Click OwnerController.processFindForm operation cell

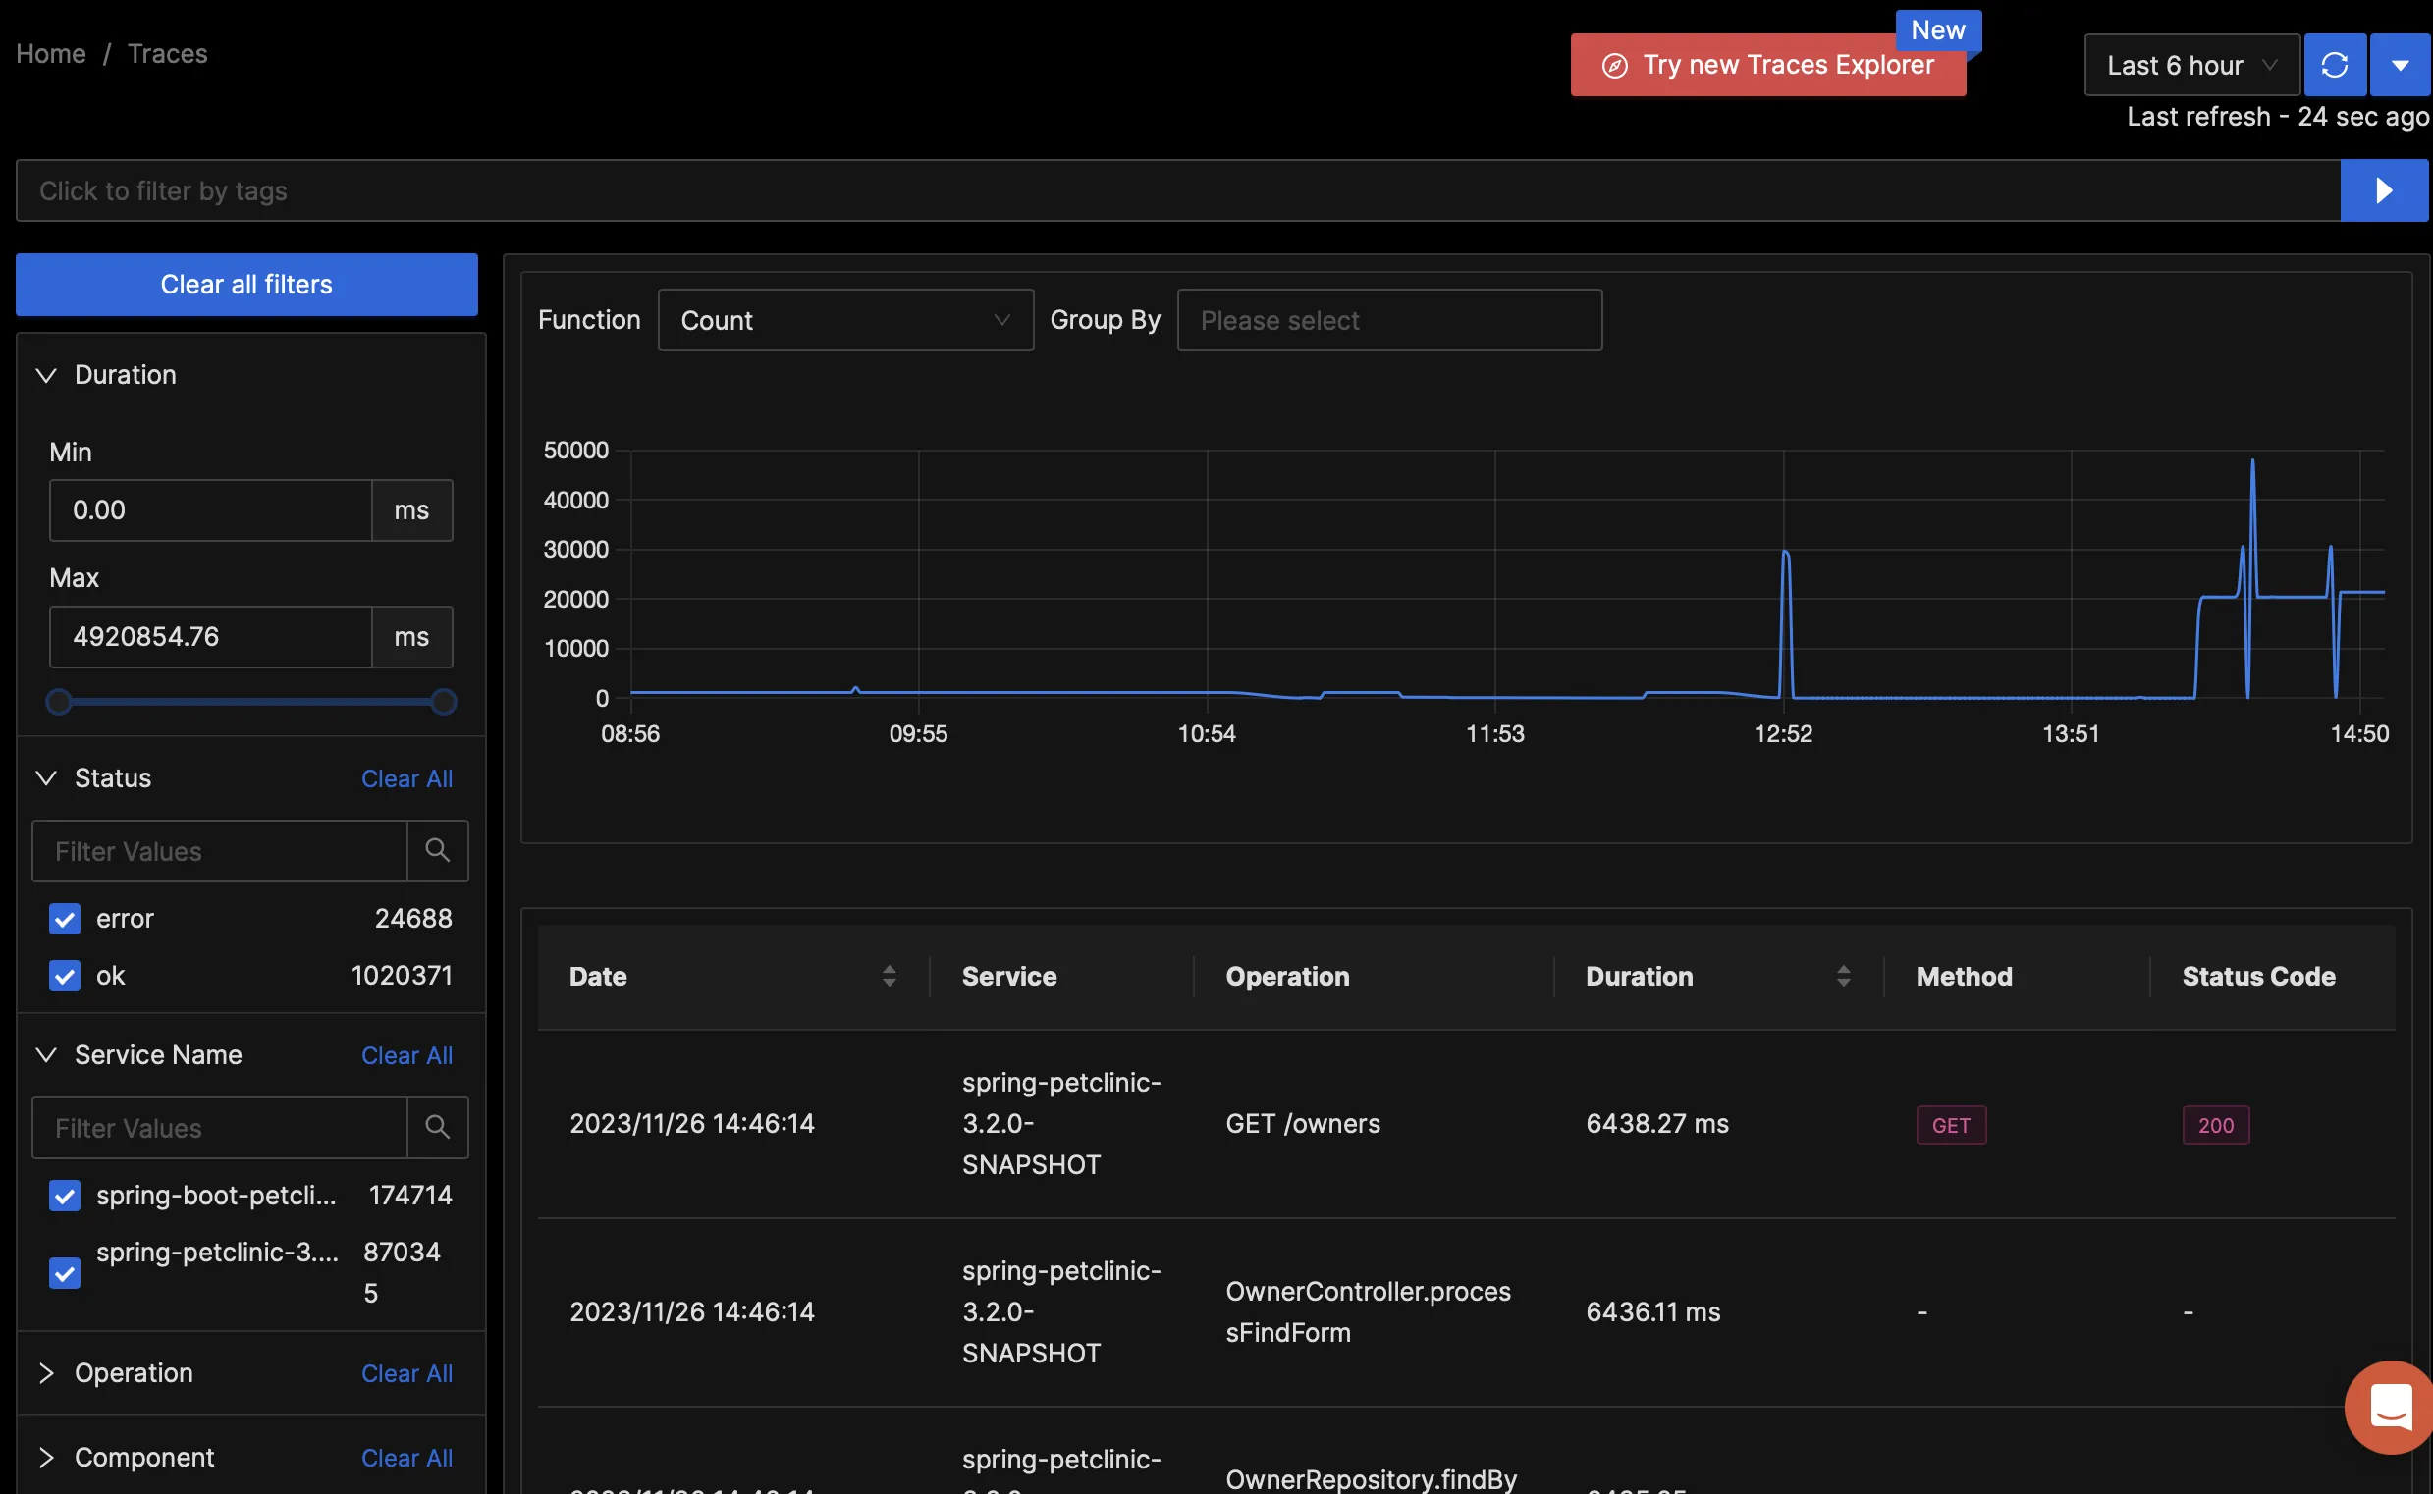coord(1369,1311)
